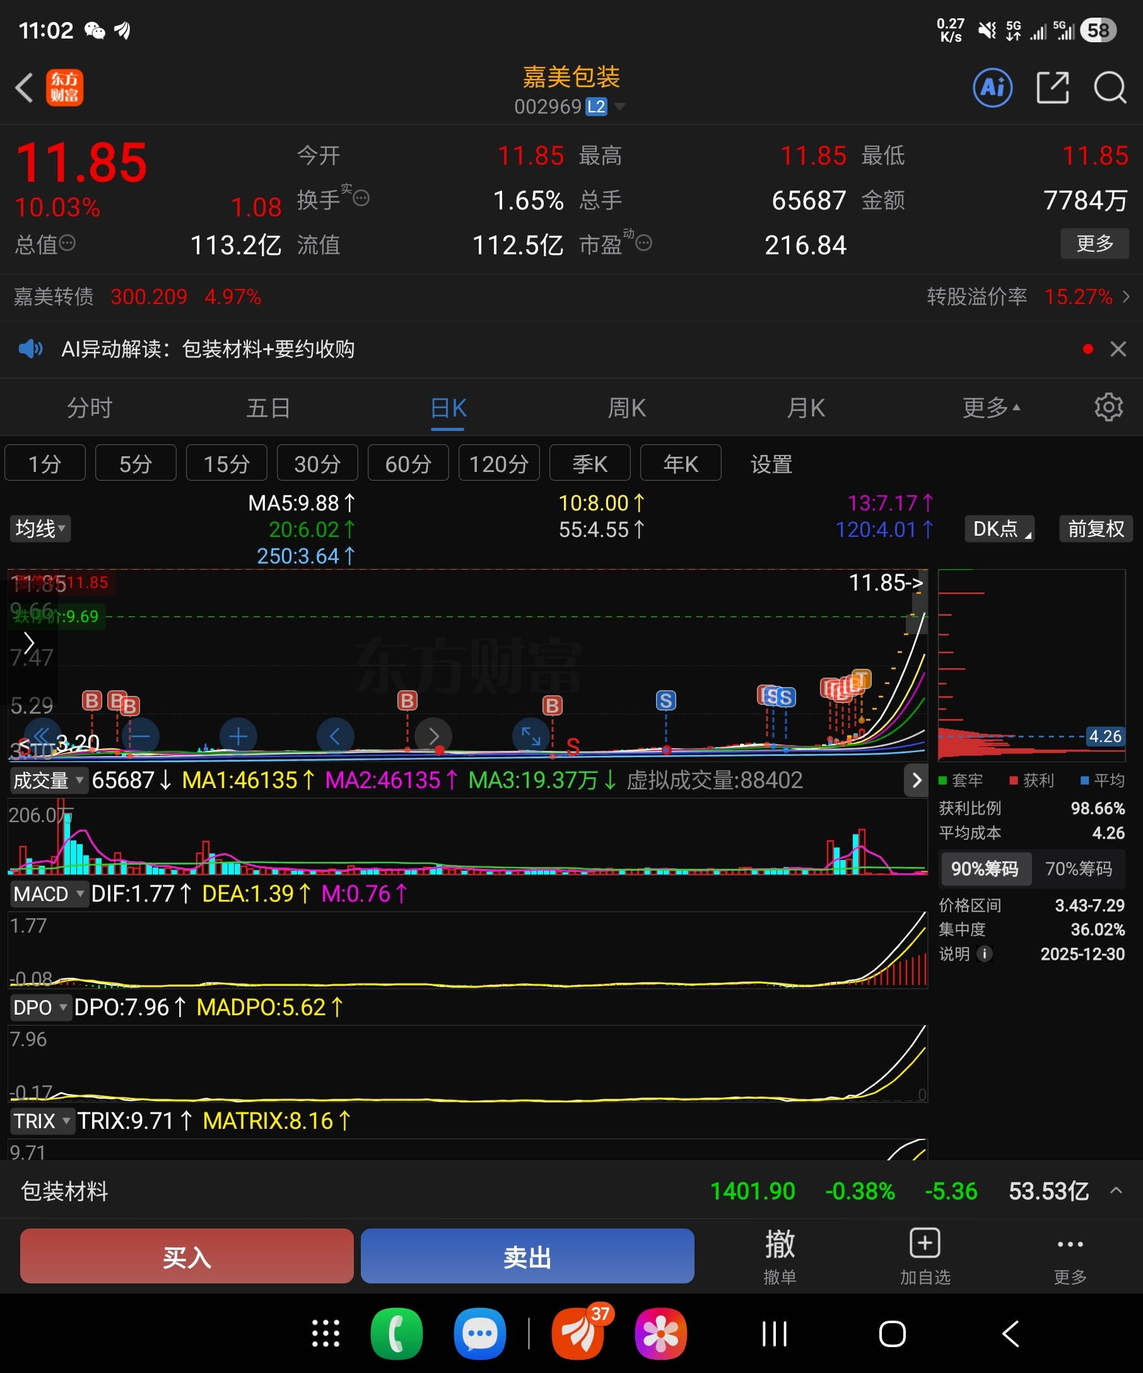
Task: Open 嘉美转债 bond quote row
Action: tap(138, 296)
